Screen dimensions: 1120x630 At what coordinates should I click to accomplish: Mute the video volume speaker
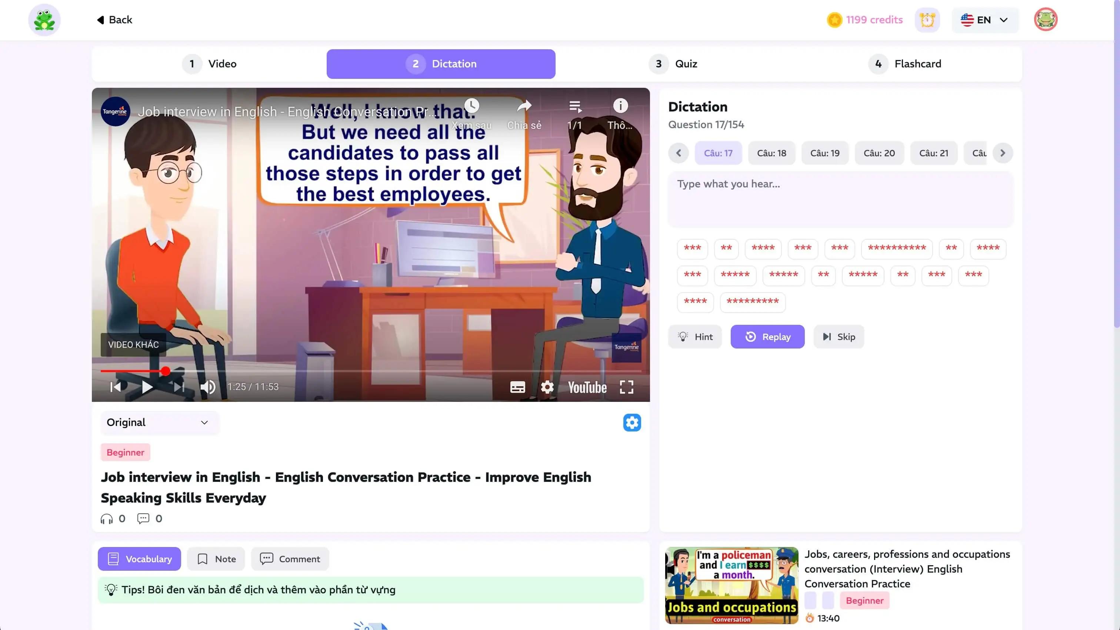(x=208, y=387)
